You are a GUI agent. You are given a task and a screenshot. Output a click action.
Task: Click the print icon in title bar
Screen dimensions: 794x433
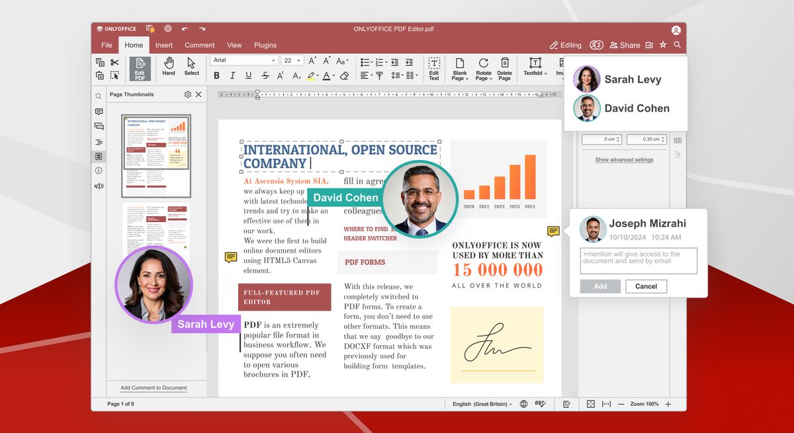pos(168,29)
